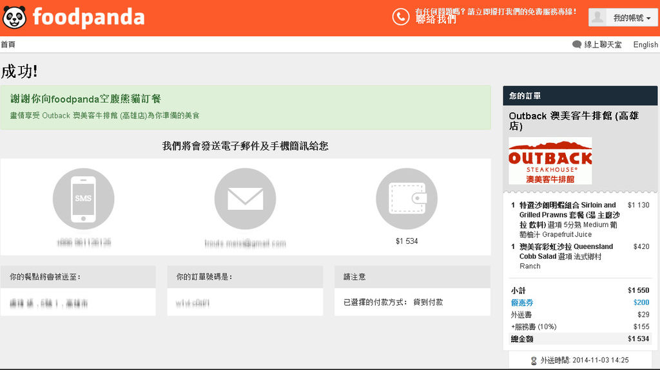
Task: Open the 我的帳號 account dropdown
Action: tap(623, 17)
